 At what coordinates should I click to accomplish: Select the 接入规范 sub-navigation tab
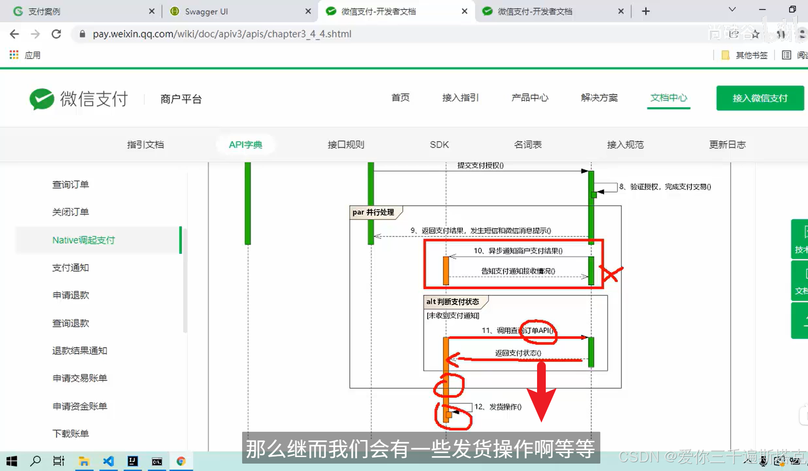(625, 145)
